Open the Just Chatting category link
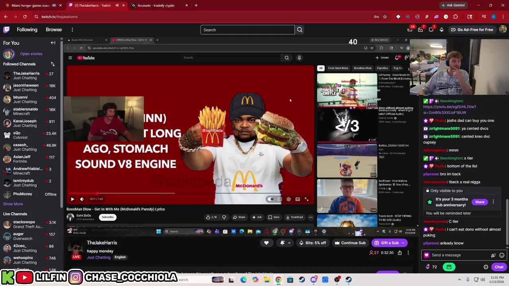The height and width of the screenshot is (286, 509). coord(99,257)
